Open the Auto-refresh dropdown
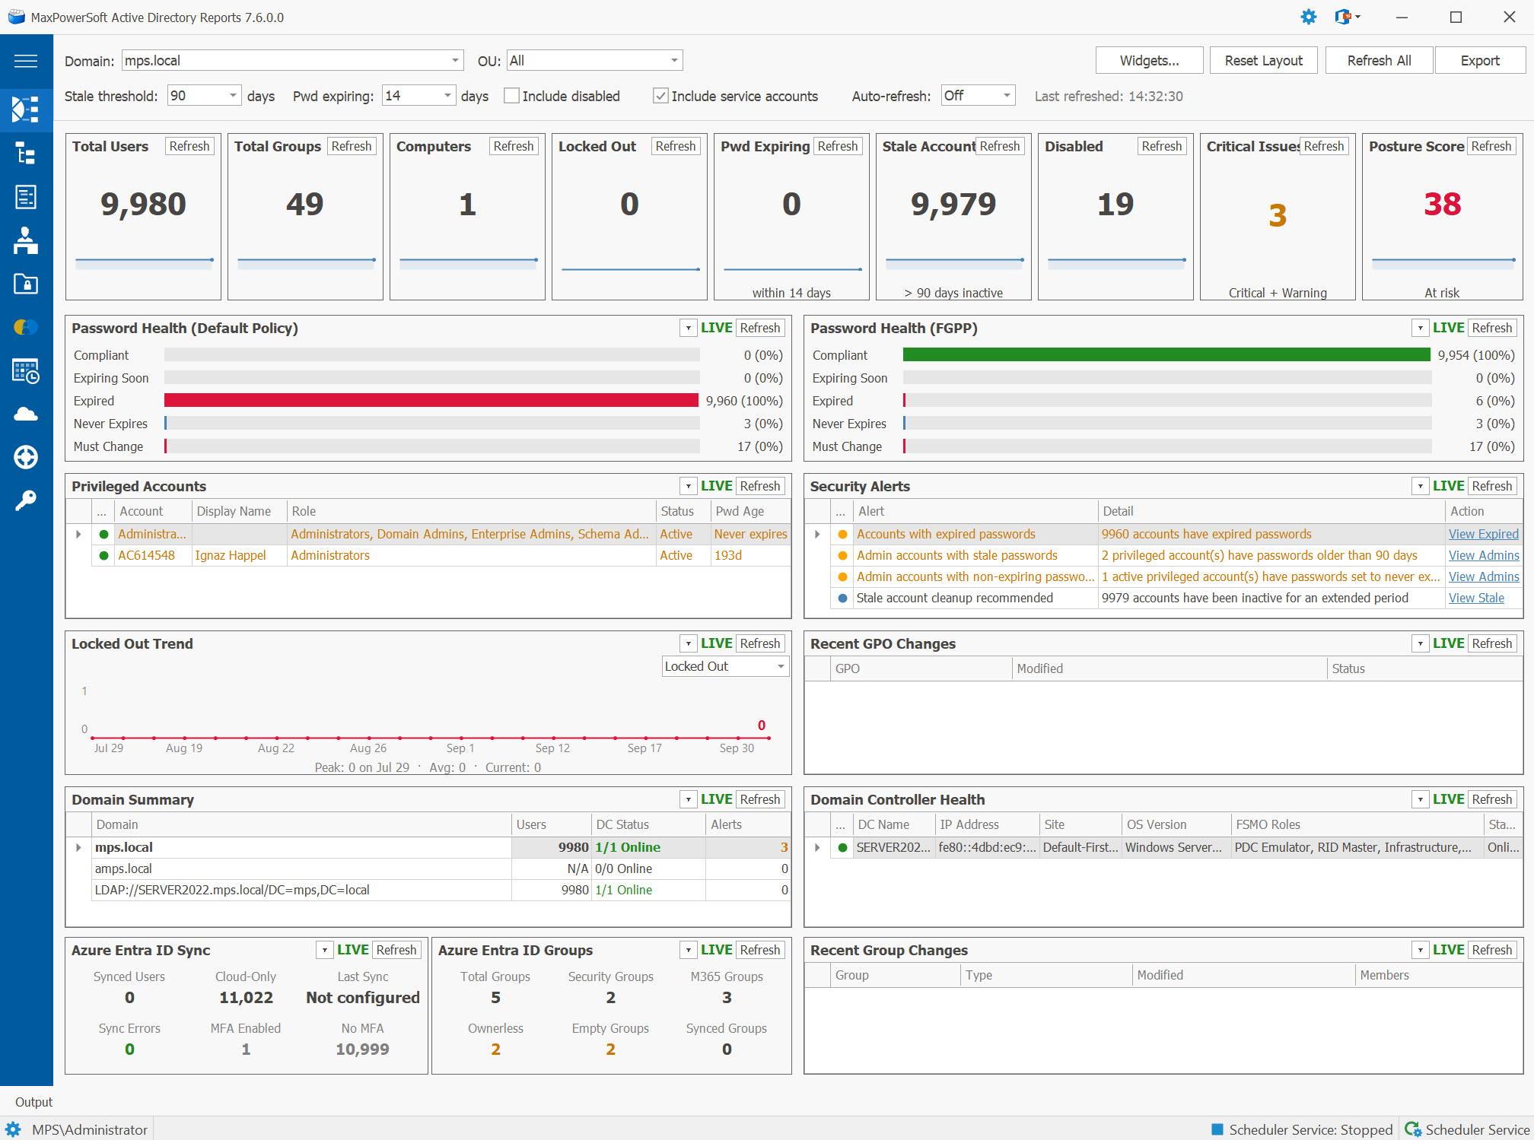Image resolution: width=1534 pixels, height=1140 pixels. [x=978, y=96]
